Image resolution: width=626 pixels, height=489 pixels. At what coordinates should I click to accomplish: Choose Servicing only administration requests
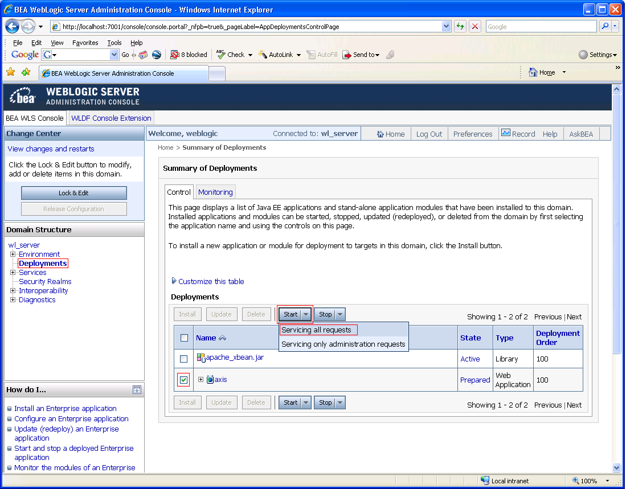343,344
